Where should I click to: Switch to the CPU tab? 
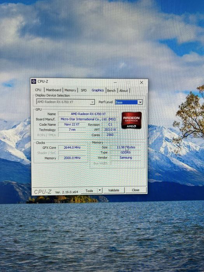point(38,90)
